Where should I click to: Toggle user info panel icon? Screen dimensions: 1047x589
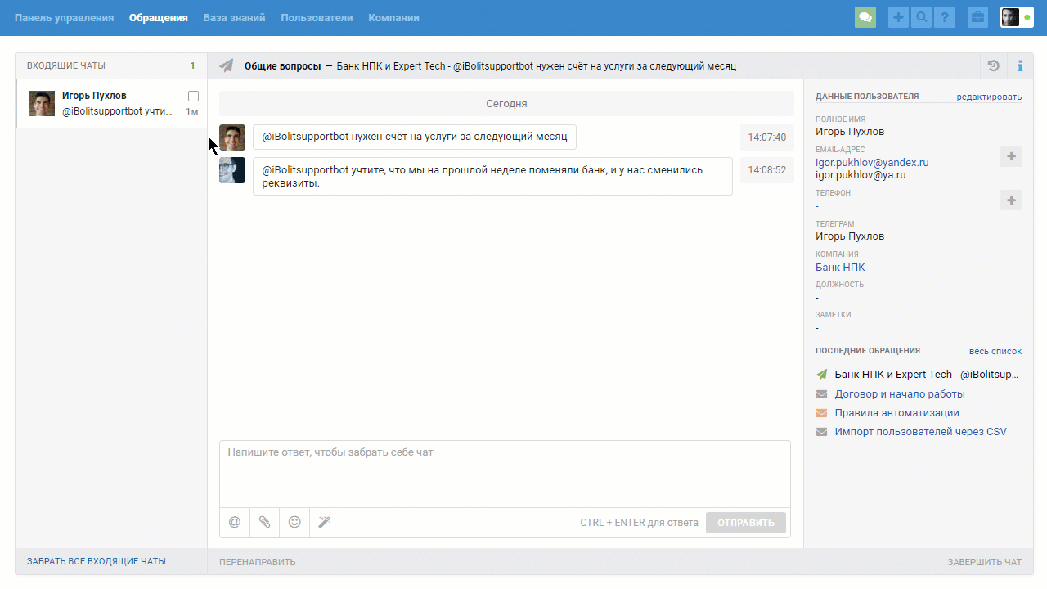pos(1020,66)
